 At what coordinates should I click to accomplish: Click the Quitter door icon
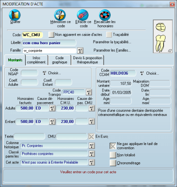point(15,15)
